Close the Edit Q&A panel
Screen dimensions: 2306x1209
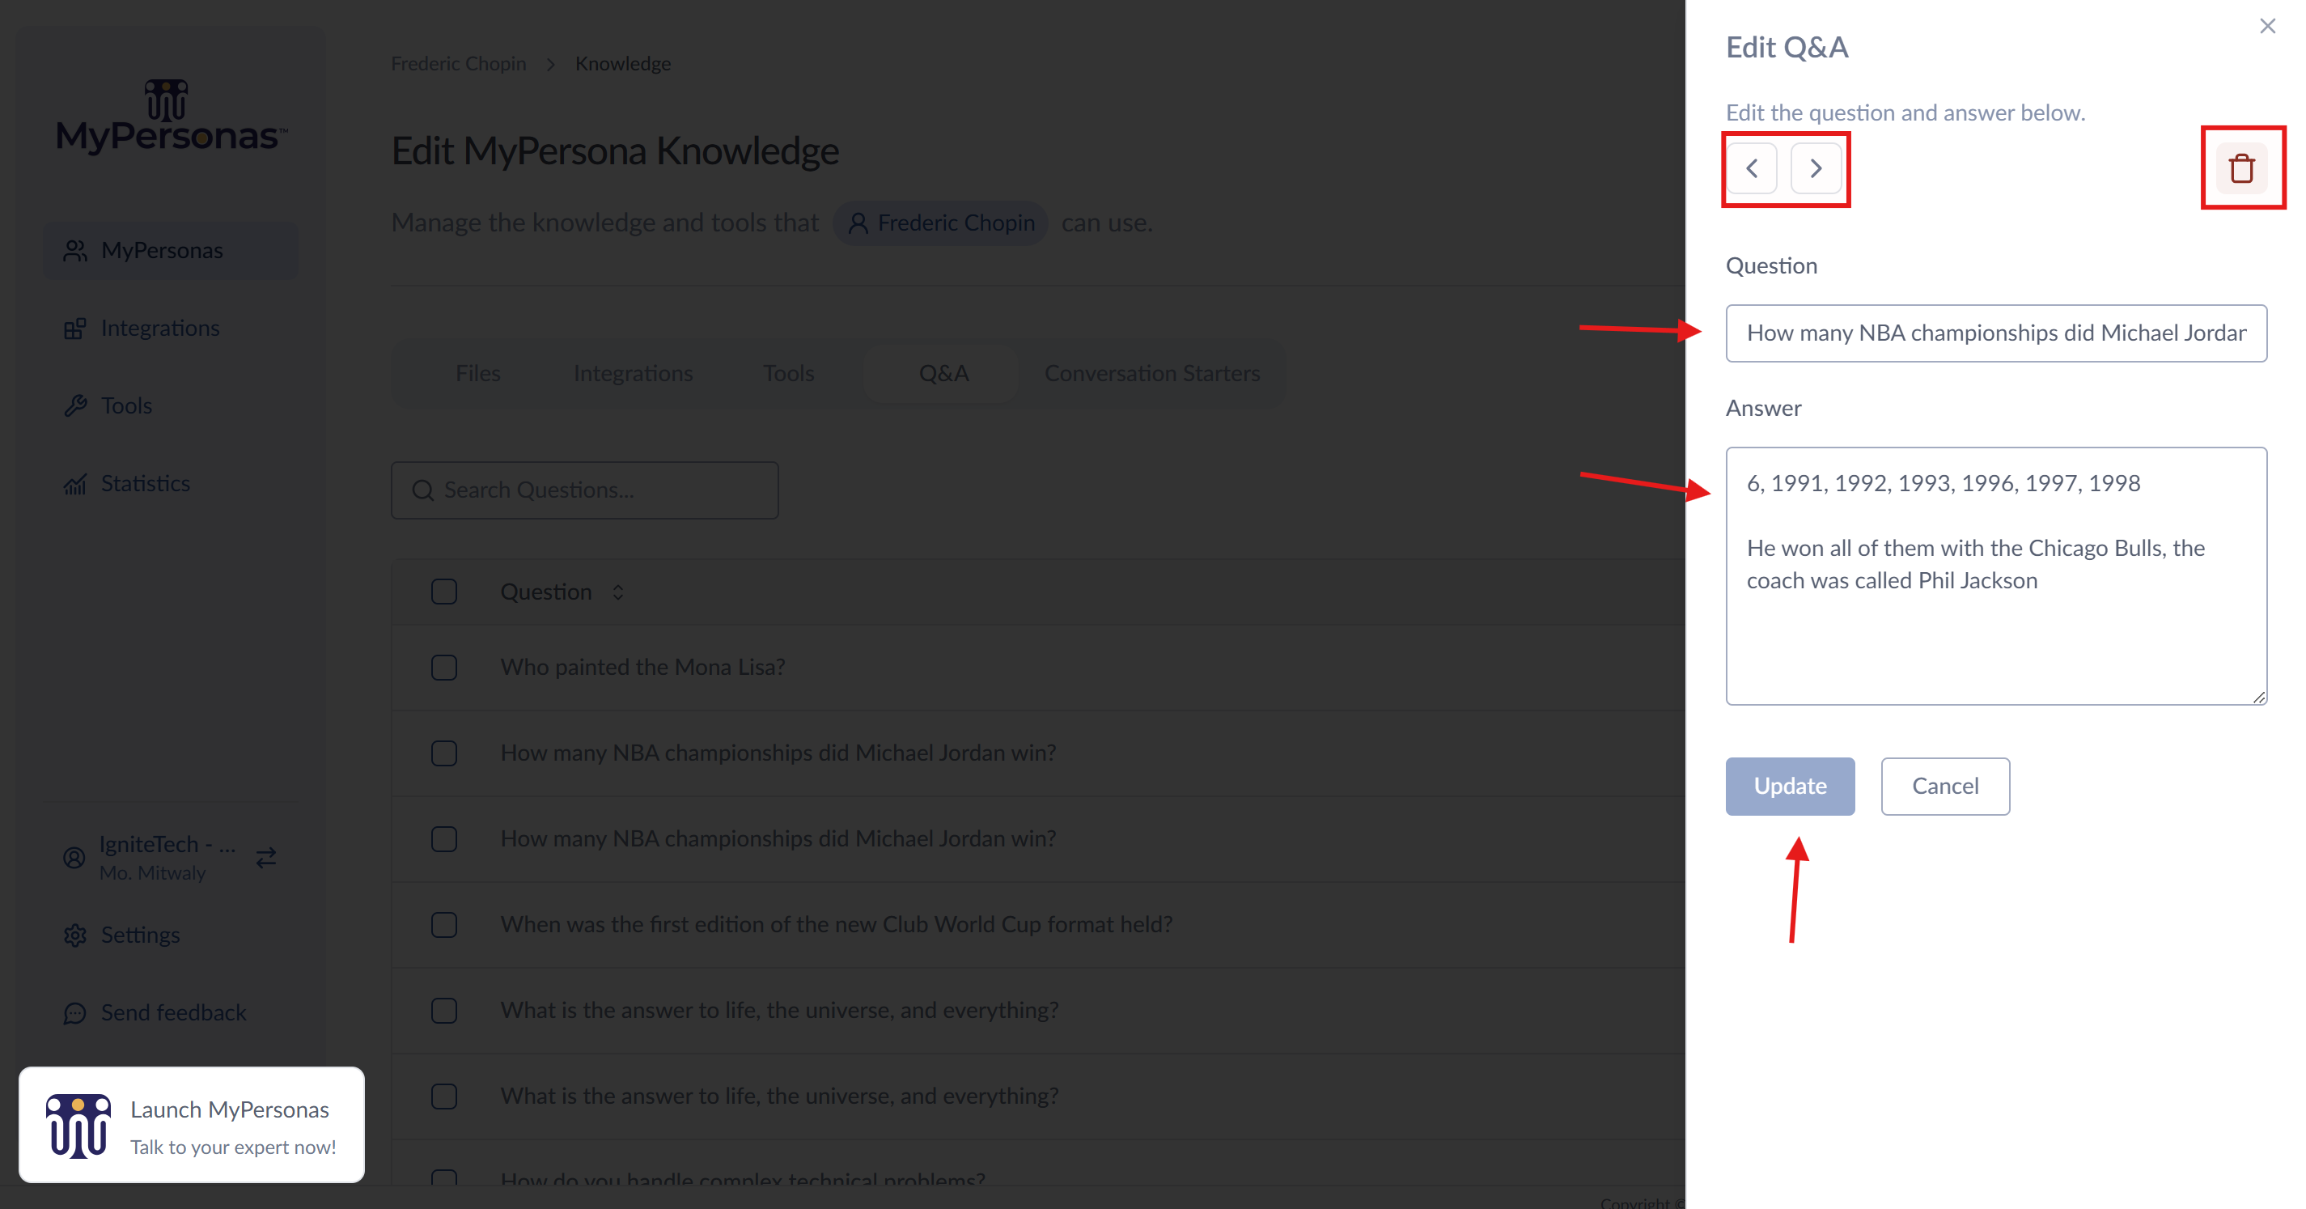(x=2266, y=26)
